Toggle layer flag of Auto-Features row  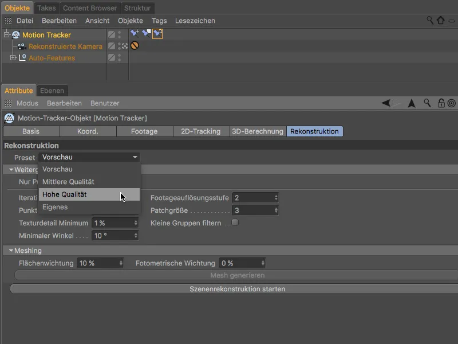point(112,57)
